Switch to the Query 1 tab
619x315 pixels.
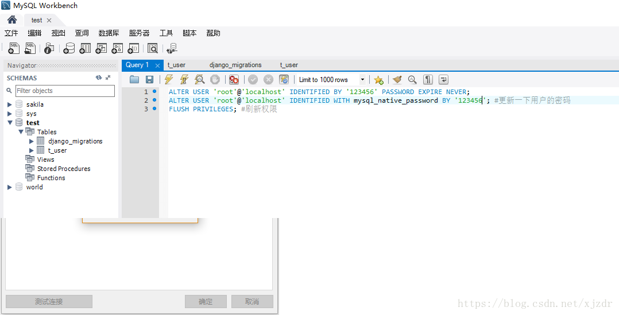point(137,65)
